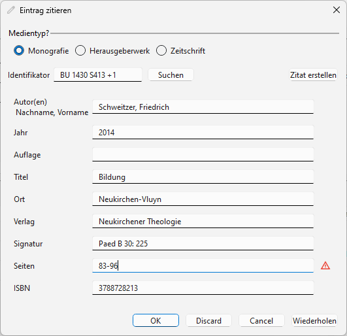The width and height of the screenshot is (347, 336).
Task: Click the Suchen button
Action: point(171,75)
